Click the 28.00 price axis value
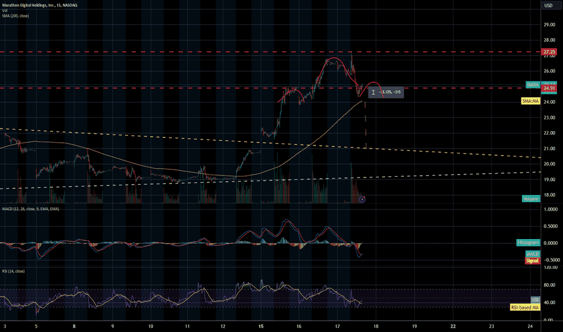 (x=549, y=40)
